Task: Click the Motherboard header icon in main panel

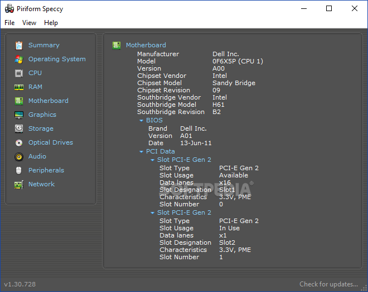Action: (x=117, y=45)
